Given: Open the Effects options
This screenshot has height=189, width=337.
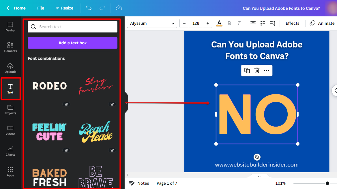Looking at the screenshot, I should click(292, 23).
